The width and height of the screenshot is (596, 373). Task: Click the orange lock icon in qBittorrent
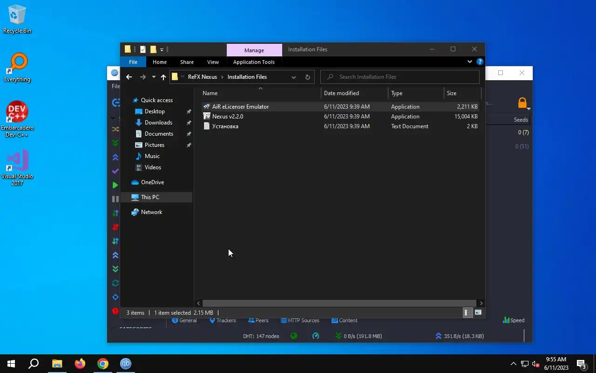[522, 103]
